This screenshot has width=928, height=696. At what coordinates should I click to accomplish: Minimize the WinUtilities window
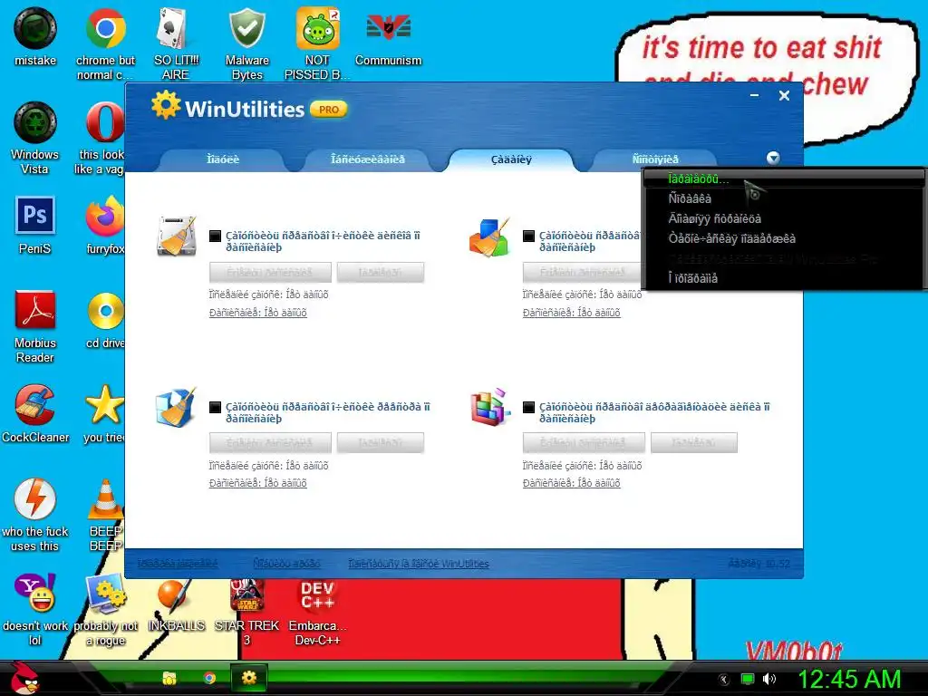(755, 95)
